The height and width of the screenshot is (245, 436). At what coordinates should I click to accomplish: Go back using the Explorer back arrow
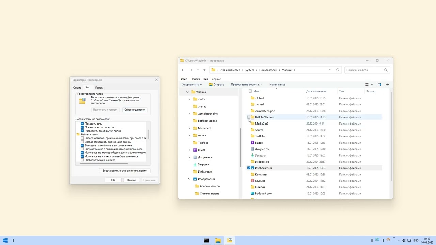click(x=183, y=70)
